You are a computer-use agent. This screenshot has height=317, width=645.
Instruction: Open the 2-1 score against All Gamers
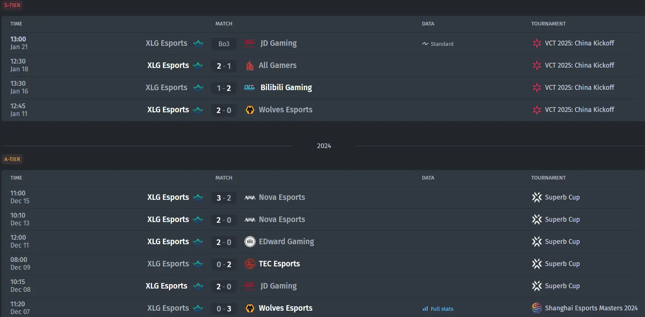coord(224,66)
